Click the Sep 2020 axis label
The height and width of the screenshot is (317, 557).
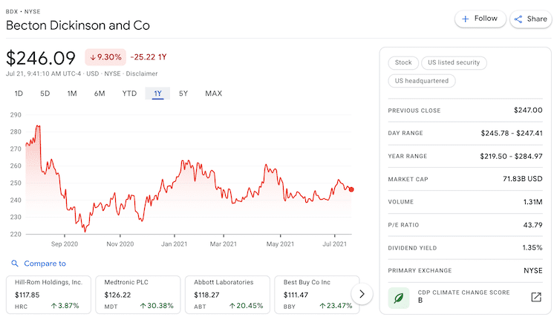coord(65,244)
